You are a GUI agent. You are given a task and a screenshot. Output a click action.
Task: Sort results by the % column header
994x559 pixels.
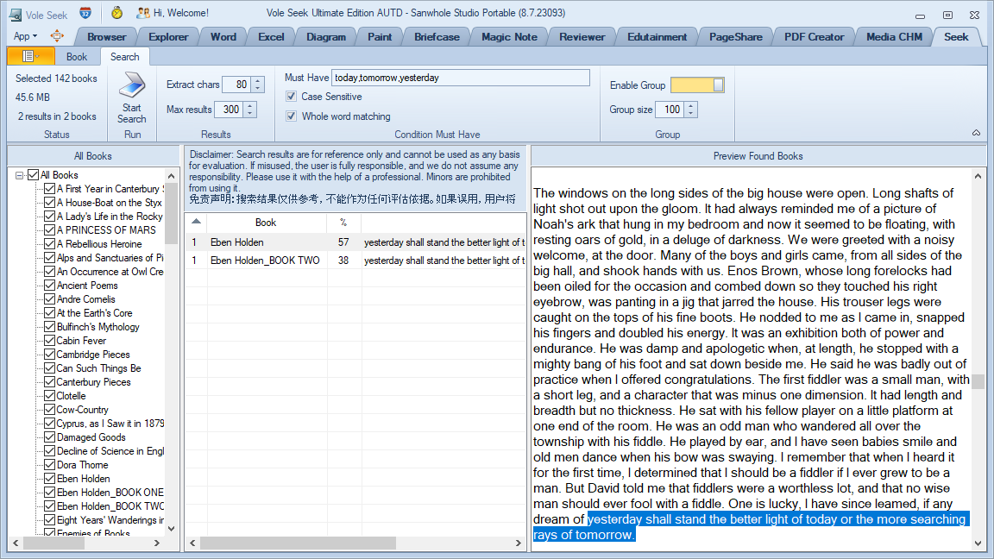pyautogui.click(x=343, y=223)
